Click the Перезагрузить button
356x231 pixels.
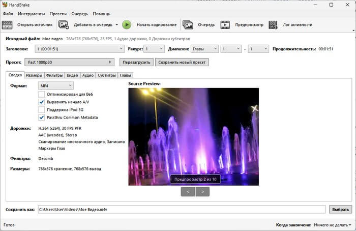pos(136,62)
